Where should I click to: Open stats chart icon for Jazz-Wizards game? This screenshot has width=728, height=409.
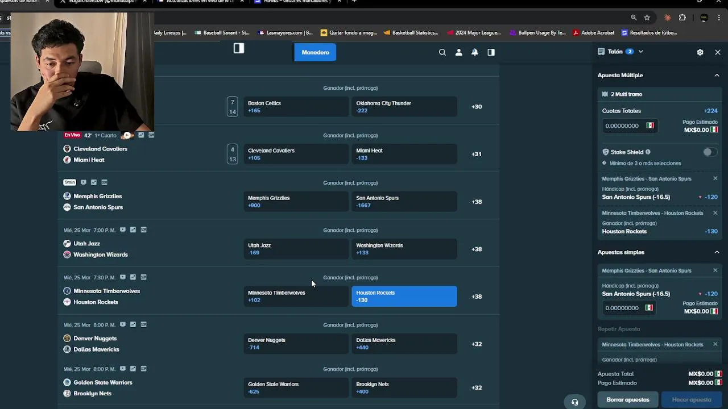pos(133,230)
